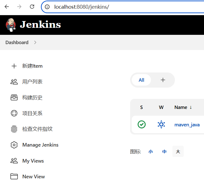Screen dimensions: 204x180
Task: Click the circle icon beside 项目关系
Action: [x=14, y=113]
